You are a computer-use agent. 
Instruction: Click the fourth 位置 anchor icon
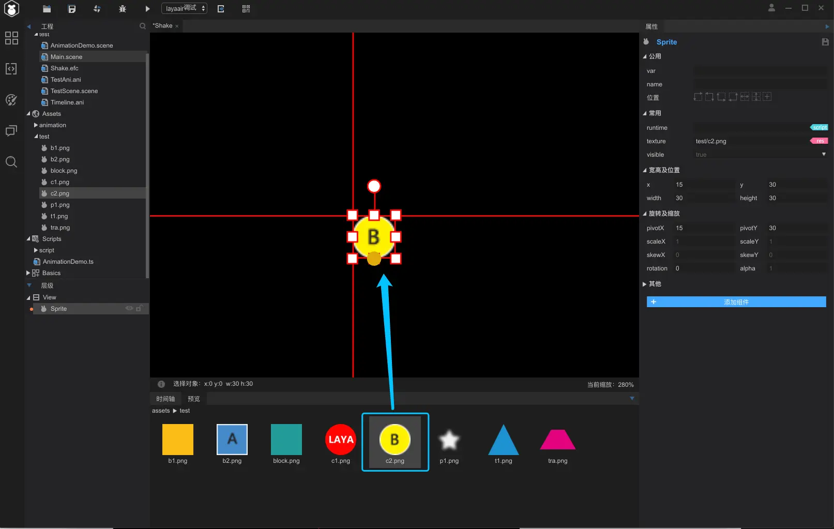click(733, 97)
